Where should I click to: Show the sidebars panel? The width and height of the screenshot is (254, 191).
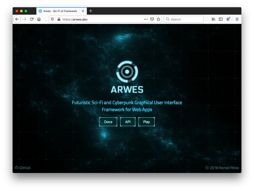tap(221, 19)
